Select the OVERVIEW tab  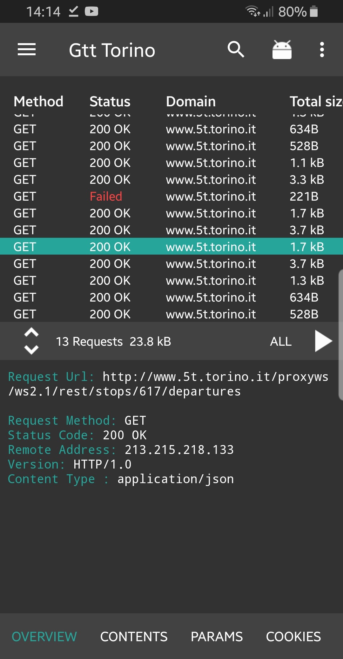pos(44,636)
